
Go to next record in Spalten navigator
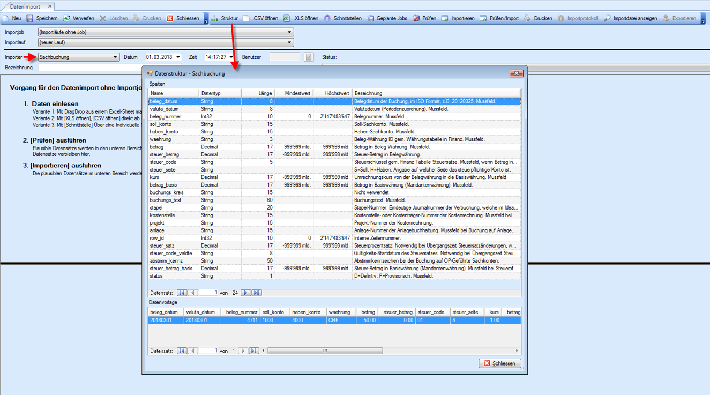tap(245, 293)
